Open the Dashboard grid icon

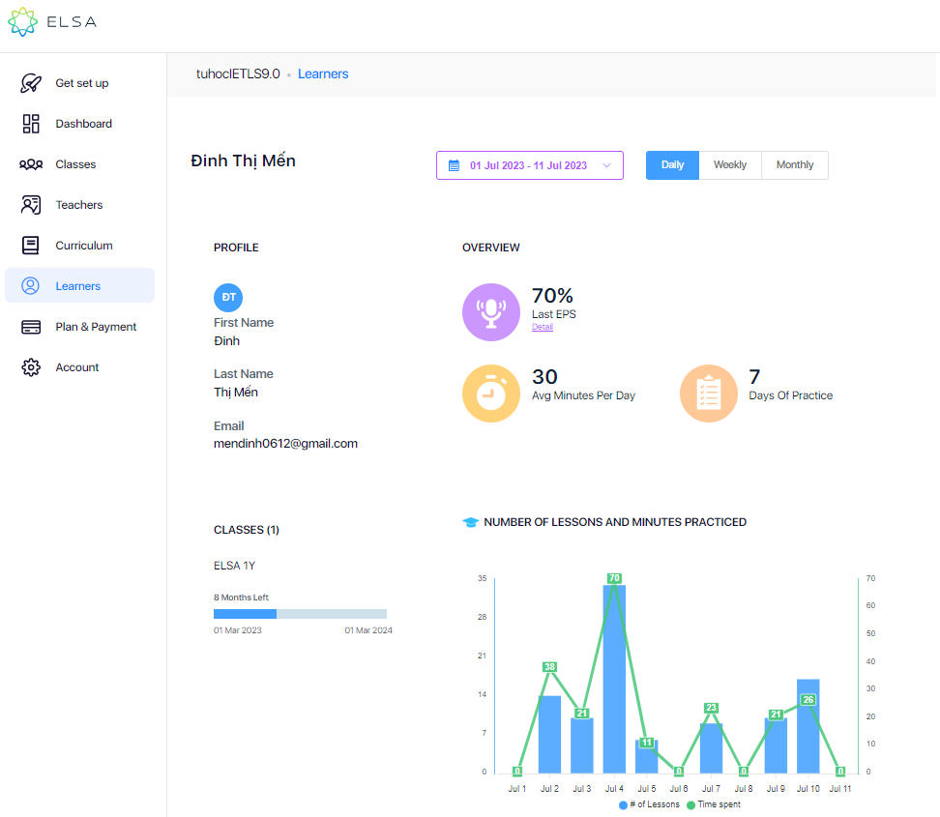[x=31, y=124]
